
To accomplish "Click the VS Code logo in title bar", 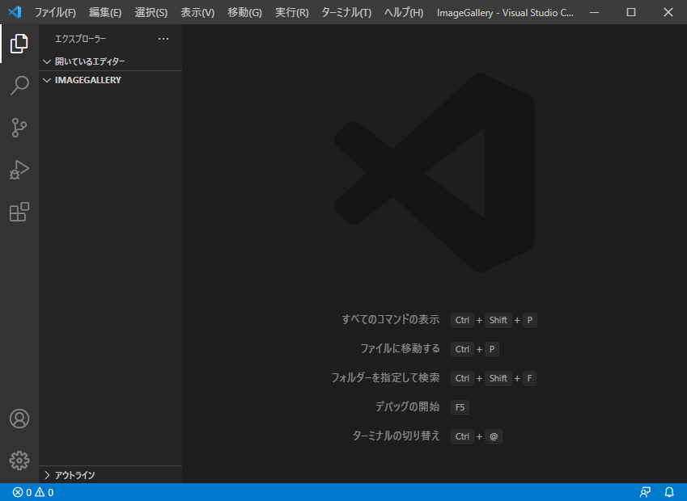I will (15, 12).
